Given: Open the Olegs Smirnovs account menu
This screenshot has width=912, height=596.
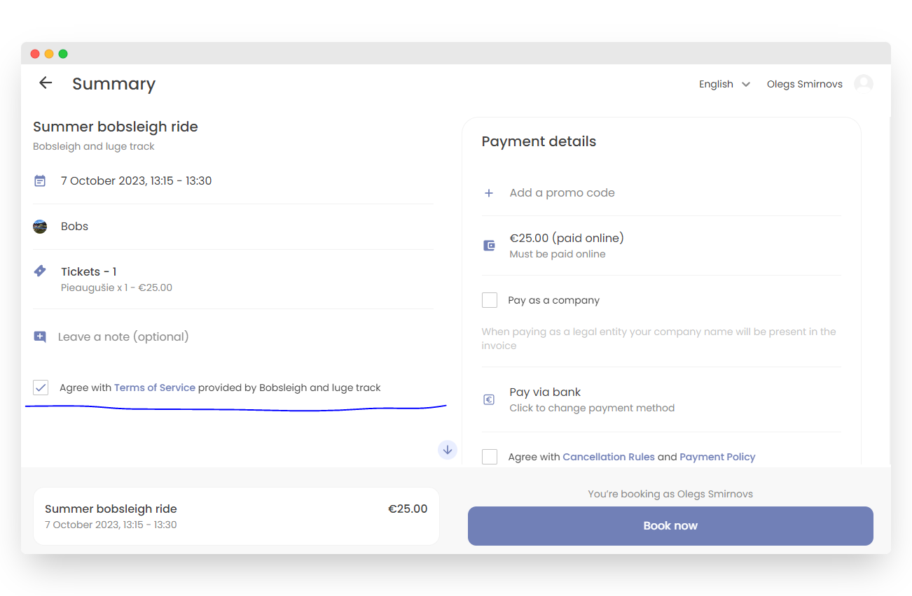Looking at the screenshot, I should 804,84.
